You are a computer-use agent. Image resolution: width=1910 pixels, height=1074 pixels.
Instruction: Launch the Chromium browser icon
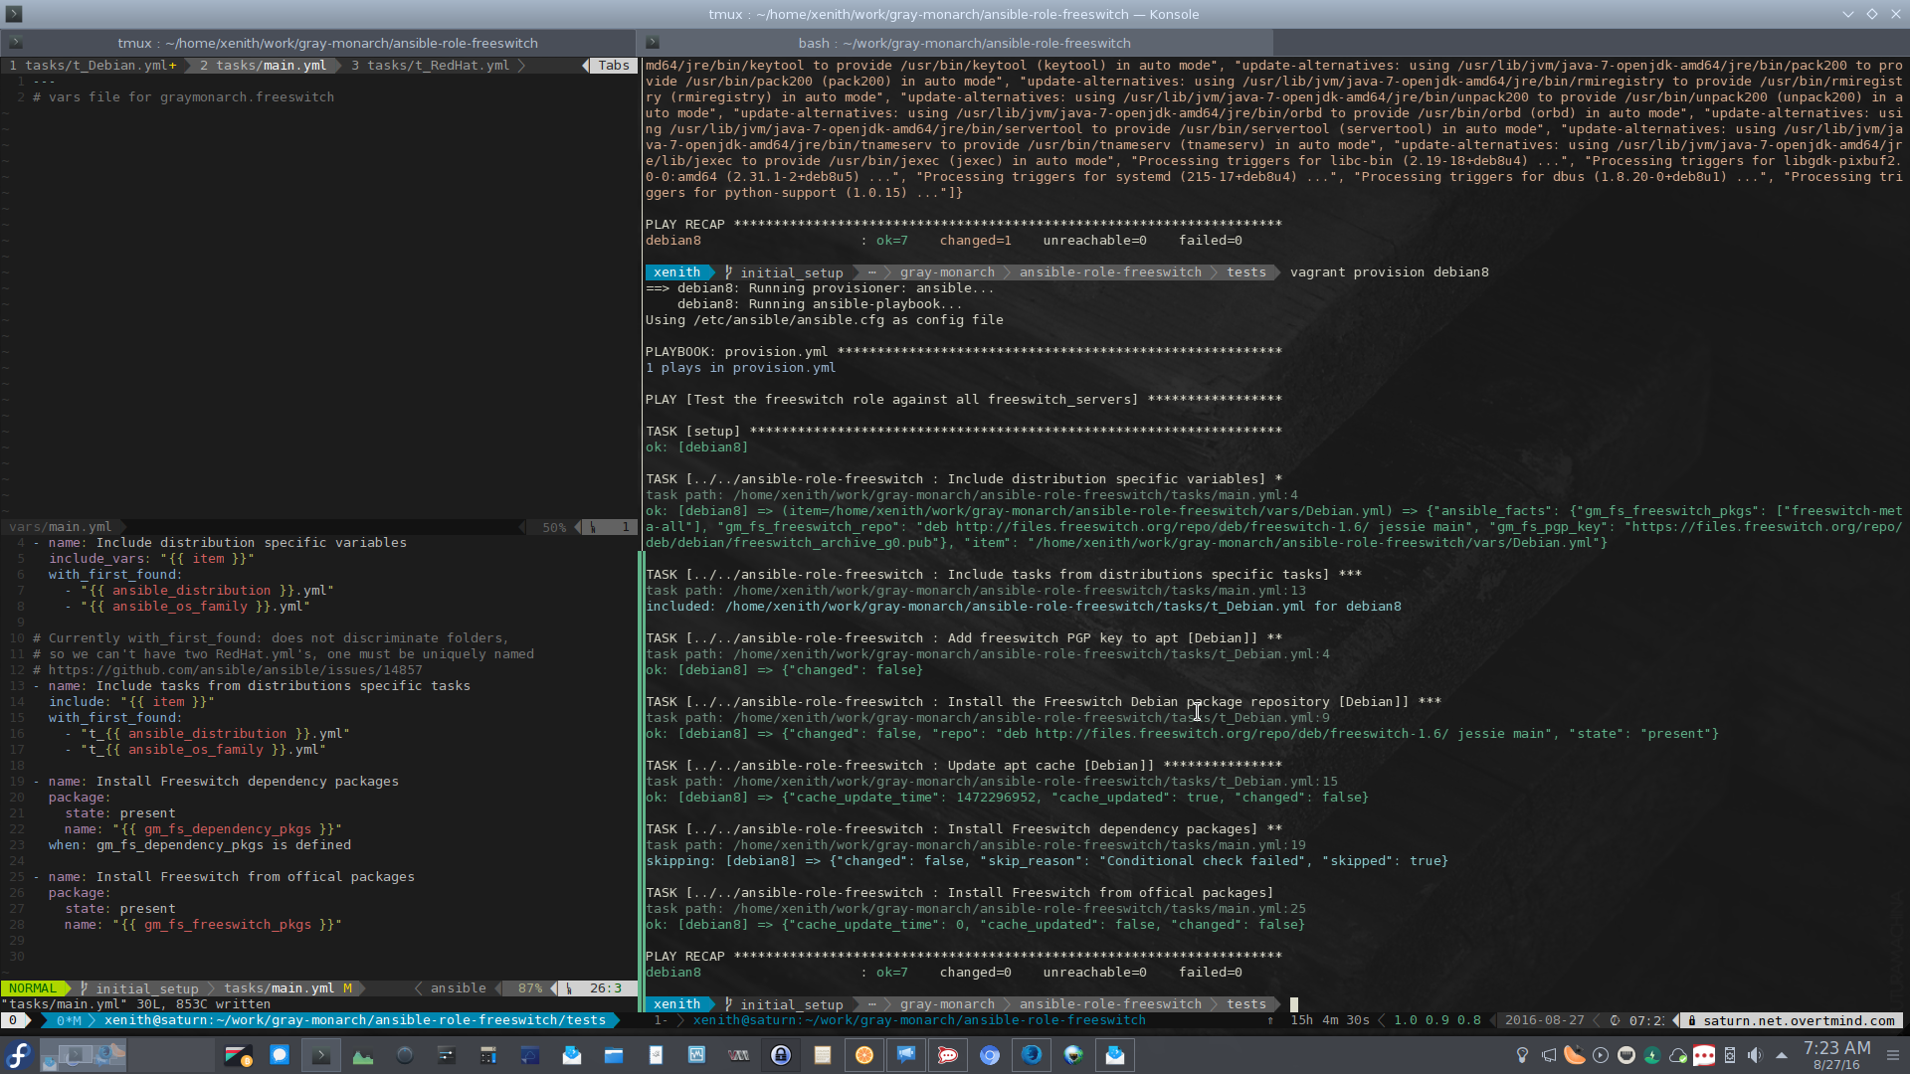click(990, 1055)
